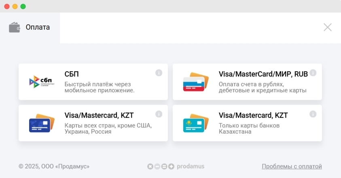Click the 'Быстрый платёж через мобильное приложение' description

(x=100, y=87)
